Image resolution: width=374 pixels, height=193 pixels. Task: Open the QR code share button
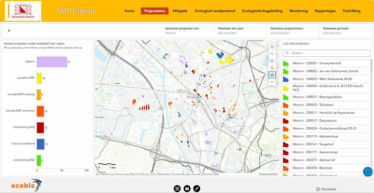pos(177,188)
